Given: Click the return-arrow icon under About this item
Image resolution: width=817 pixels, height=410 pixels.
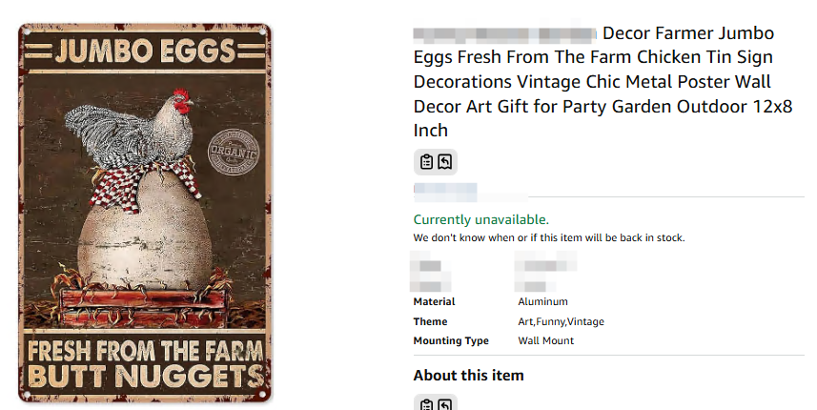Looking at the screenshot, I should point(445,404).
